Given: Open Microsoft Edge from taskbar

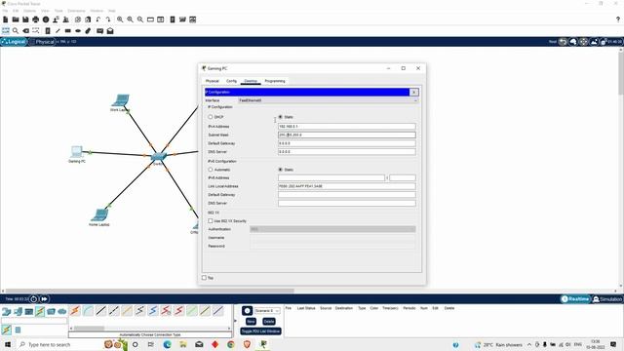Looking at the screenshot, I should pos(167,344).
